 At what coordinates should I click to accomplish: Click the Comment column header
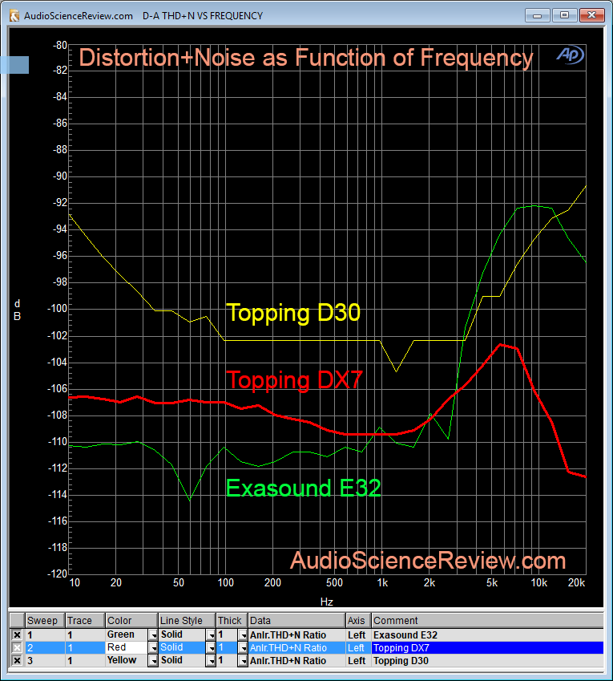[x=488, y=621]
